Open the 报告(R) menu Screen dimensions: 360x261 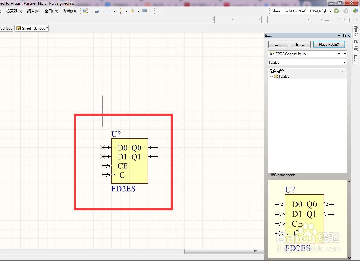point(33,11)
